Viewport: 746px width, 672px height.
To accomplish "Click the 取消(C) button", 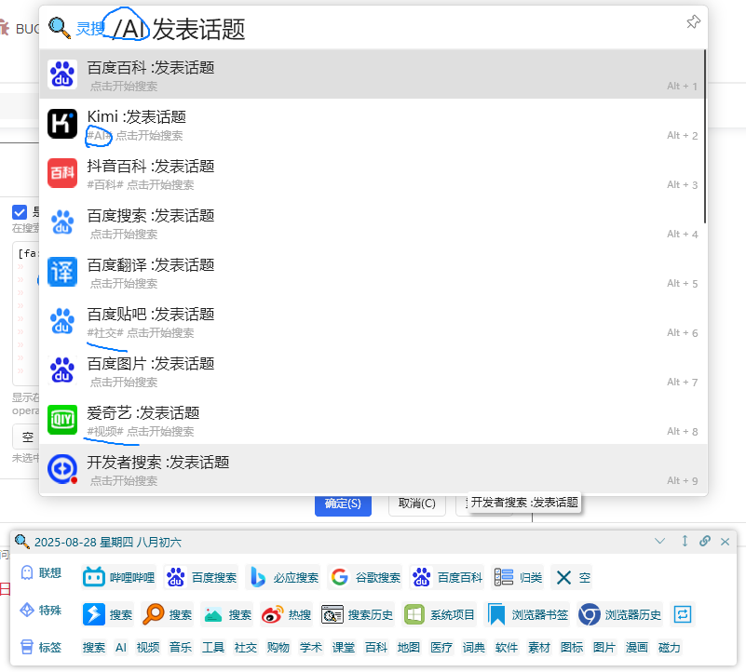I will point(416,504).
